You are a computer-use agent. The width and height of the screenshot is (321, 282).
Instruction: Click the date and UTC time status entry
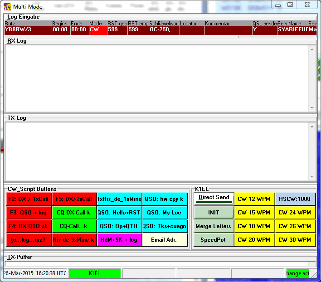pyautogui.click(x=35, y=273)
